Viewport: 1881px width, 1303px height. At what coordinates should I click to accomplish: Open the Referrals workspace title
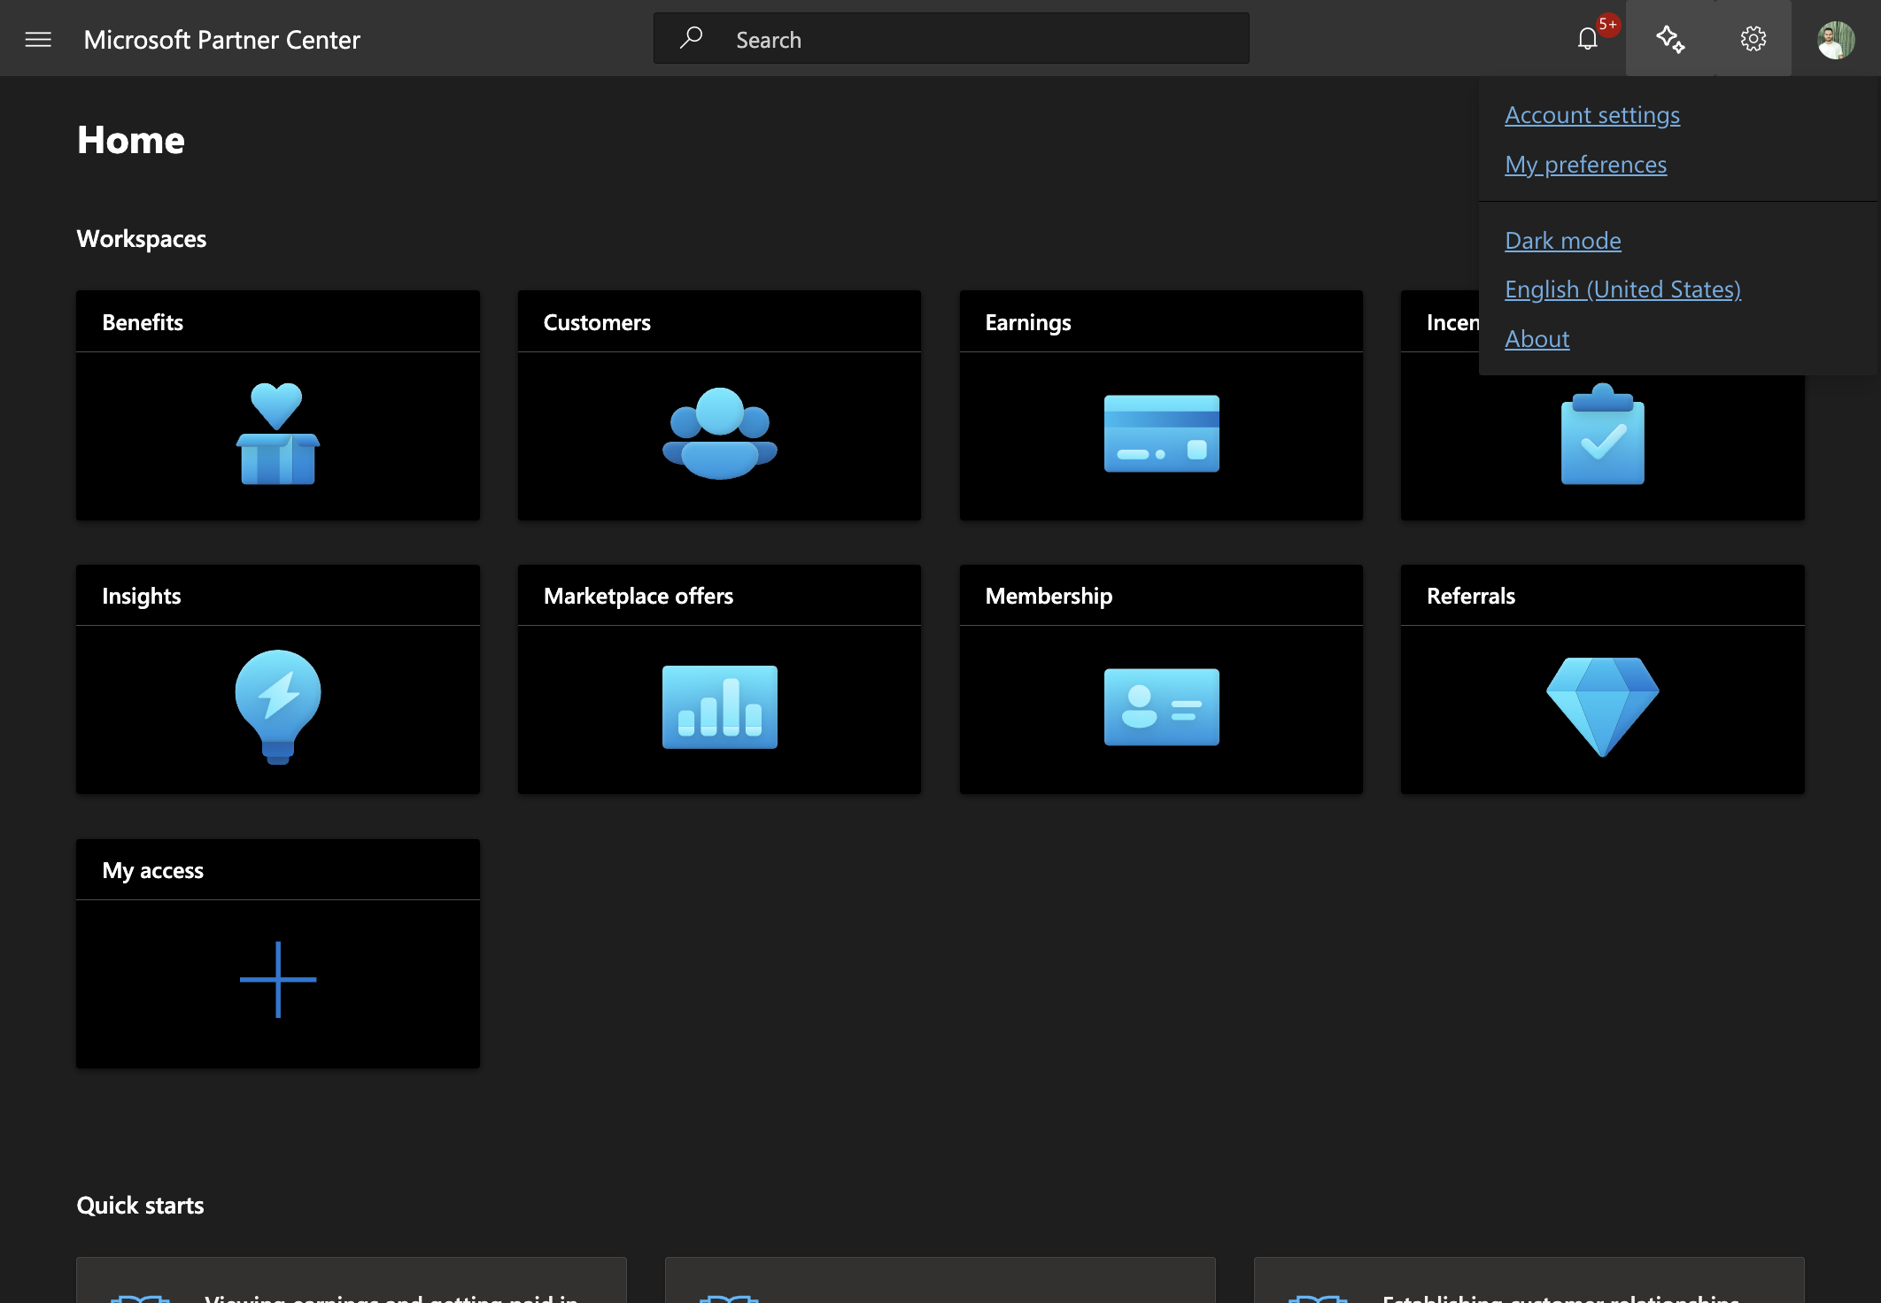(1470, 596)
